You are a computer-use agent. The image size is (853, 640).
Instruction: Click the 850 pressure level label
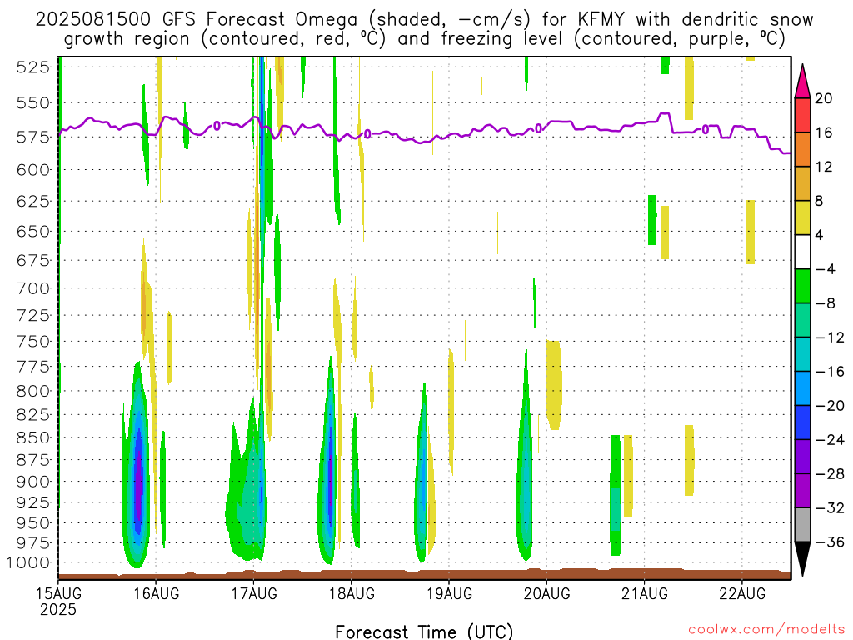point(33,437)
